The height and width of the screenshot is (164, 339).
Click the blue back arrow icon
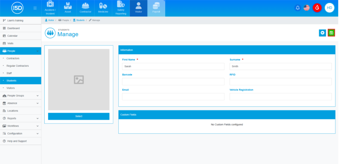click(322, 33)
